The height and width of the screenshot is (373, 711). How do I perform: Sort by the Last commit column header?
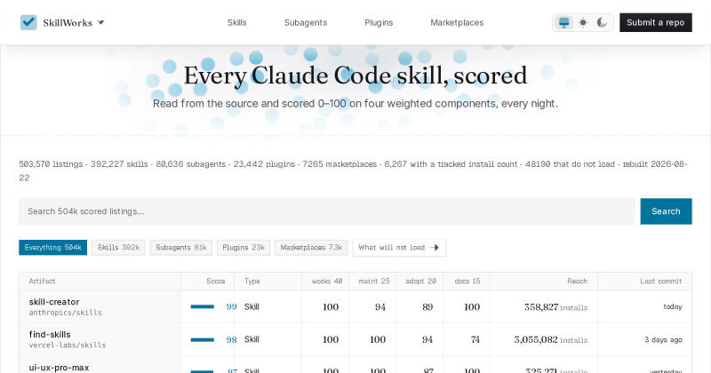[x=661, y=281]
